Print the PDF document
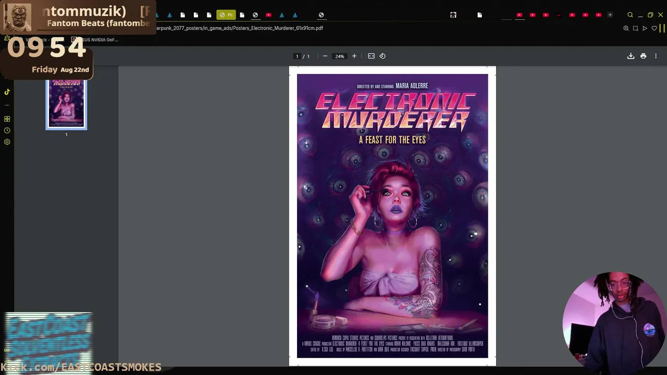 pyautogui.click(x=643, y=56)
